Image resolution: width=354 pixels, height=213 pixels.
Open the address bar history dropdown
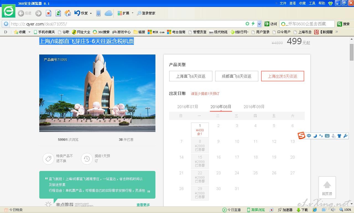pos(259,24)
